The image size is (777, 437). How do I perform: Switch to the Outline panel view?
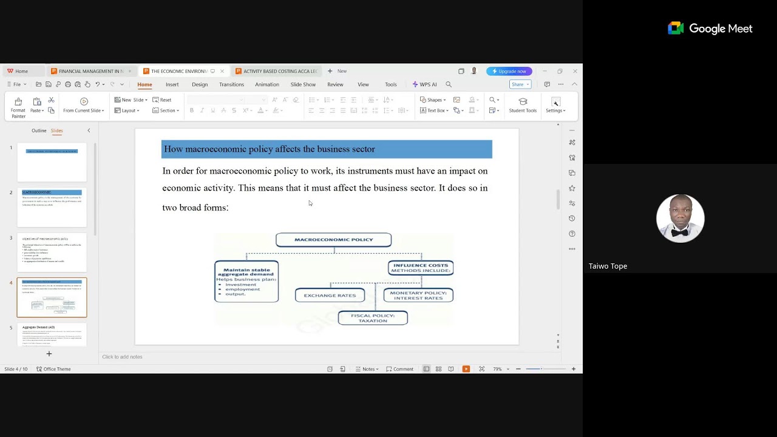coord(39,130)
